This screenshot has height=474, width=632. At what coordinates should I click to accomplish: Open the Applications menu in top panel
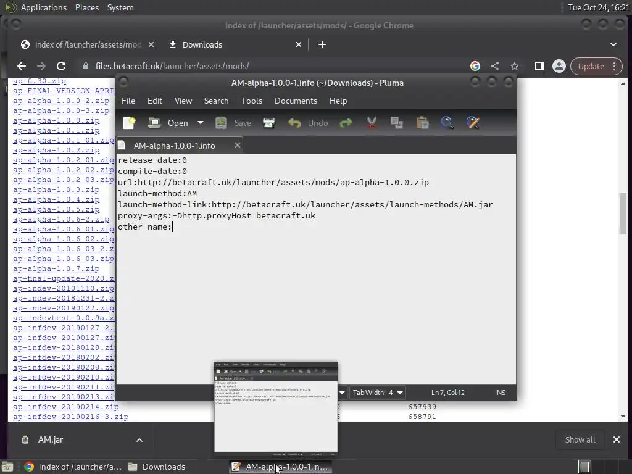pos(44,7)
